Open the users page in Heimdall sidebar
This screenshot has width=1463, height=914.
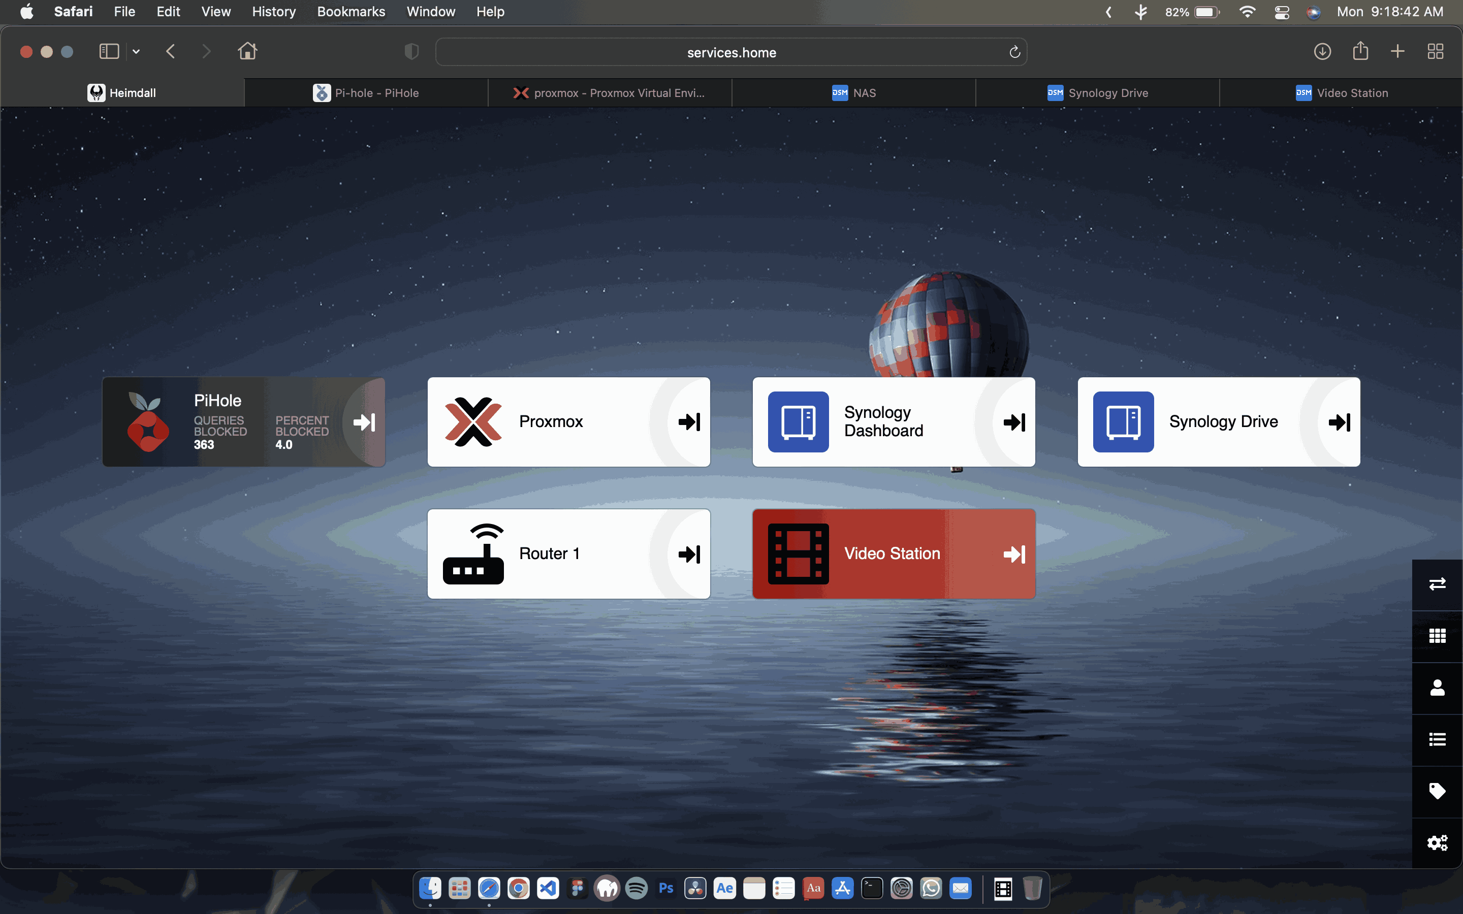point(1437,688)
